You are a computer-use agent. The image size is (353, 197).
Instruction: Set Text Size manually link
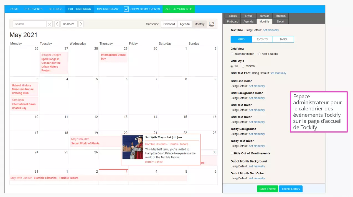(271, 30)
